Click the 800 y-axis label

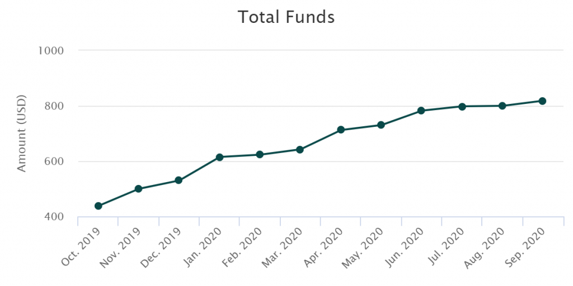point(54,106)
